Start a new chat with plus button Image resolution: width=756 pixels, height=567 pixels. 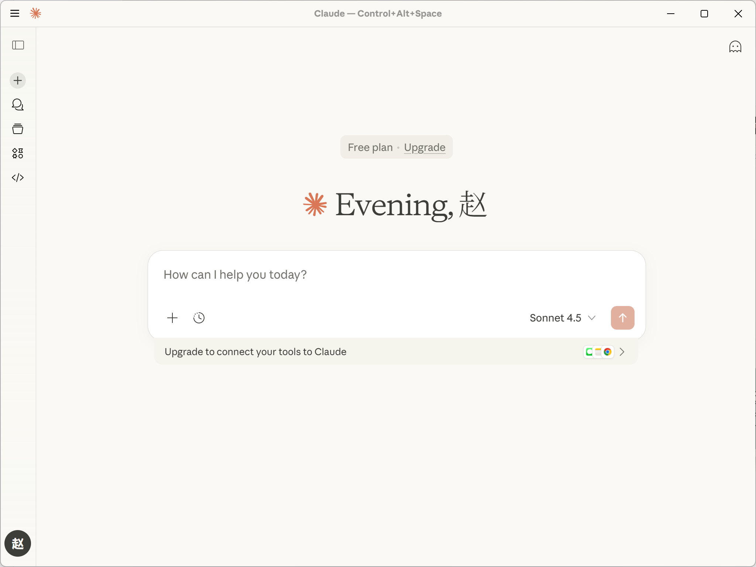18,80
